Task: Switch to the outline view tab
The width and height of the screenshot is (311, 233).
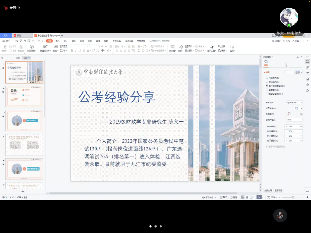Action: 18,58
